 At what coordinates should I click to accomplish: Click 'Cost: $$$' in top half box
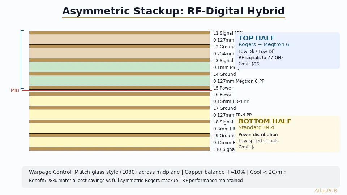tap(249, 64)
